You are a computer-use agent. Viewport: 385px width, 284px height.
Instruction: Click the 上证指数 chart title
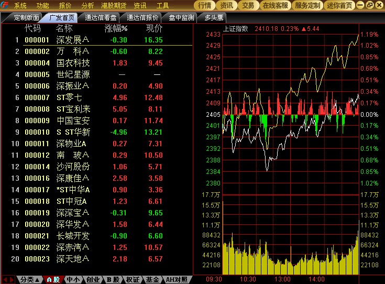tap(236, 29)
